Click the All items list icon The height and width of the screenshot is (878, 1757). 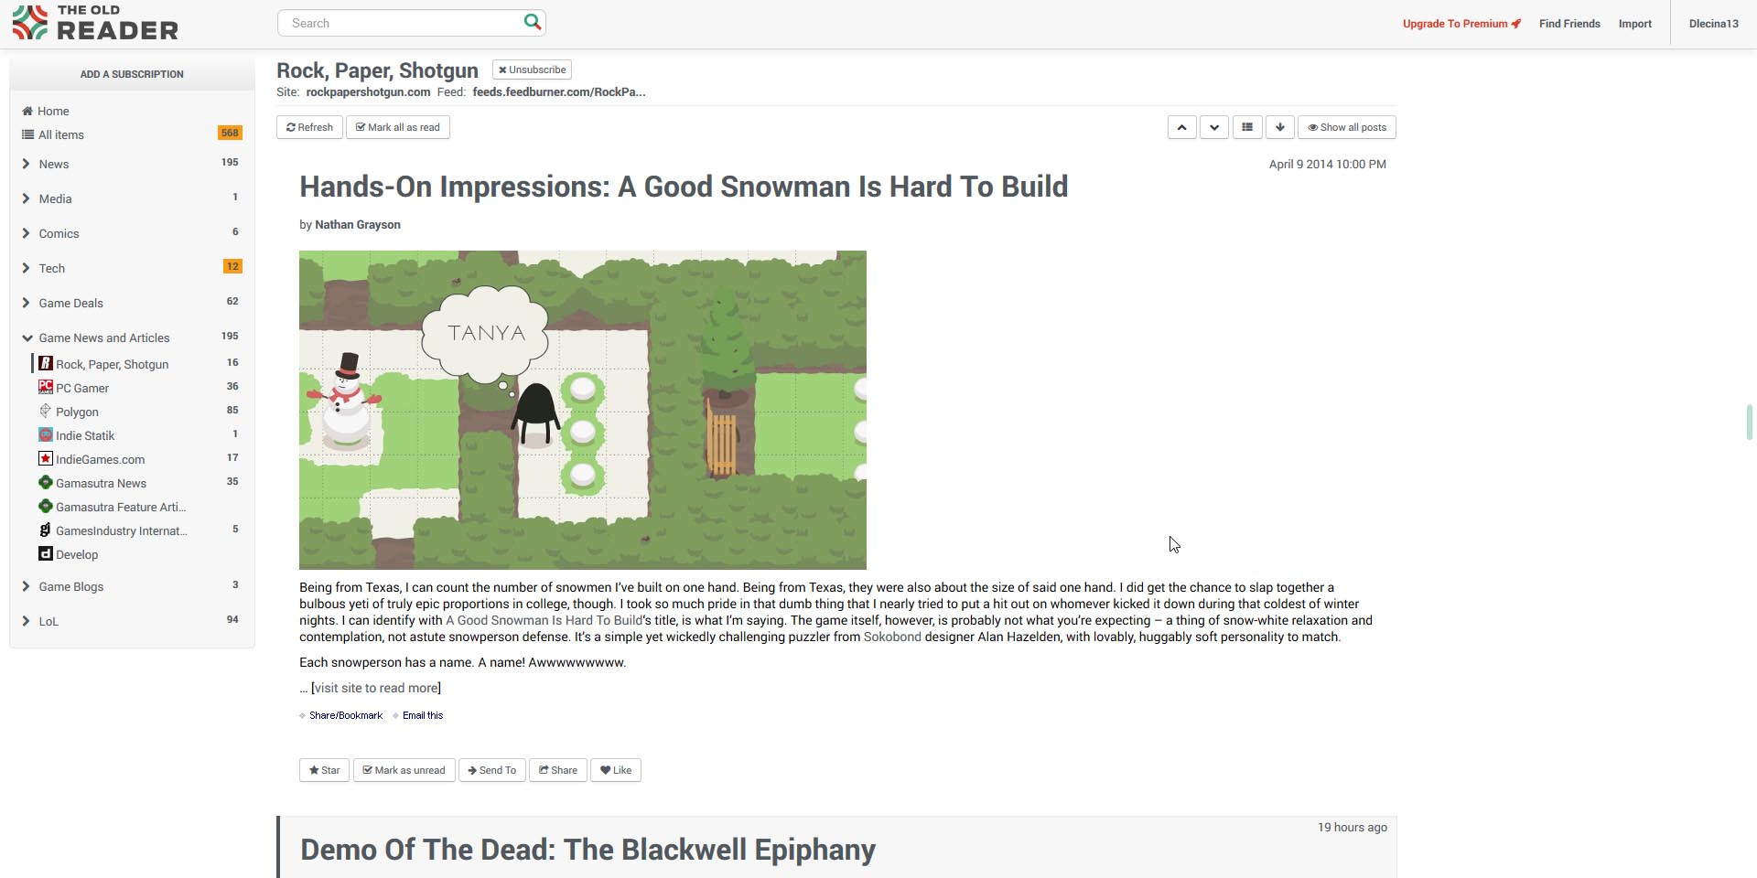point(27,134)
